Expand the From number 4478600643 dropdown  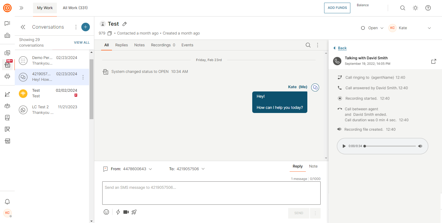pos(150,169)
